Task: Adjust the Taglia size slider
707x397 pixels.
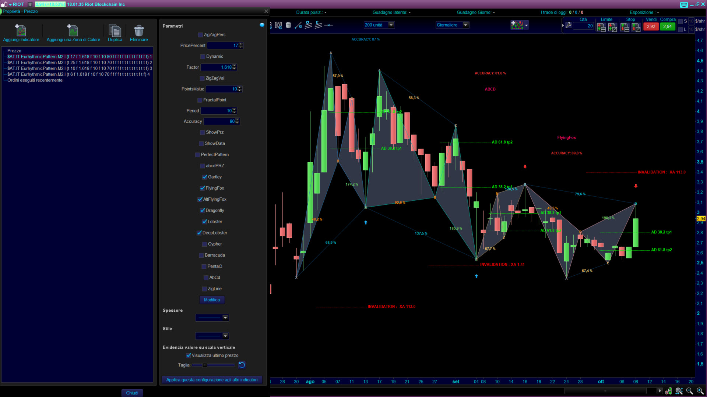Action: click(205, 365)
